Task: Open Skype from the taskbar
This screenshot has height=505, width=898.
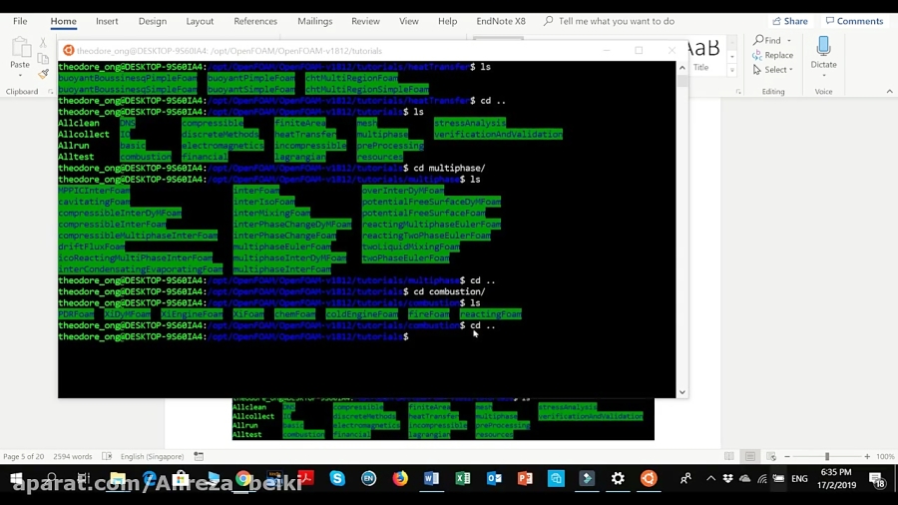Action: click(337, 478)
